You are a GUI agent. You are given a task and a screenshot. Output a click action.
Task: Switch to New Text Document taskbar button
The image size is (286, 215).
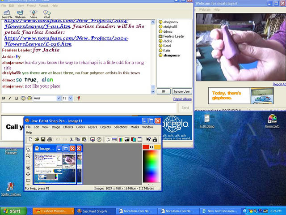pyautogui.click(x=220, y=211)
